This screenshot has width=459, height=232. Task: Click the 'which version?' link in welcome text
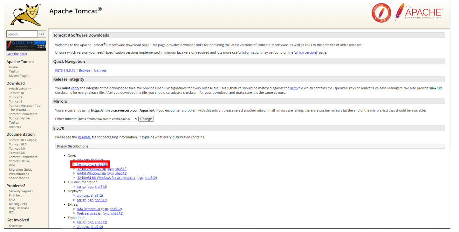click(306, 52)
